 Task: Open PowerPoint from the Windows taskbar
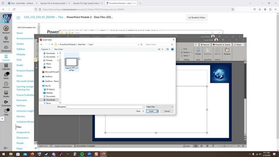103,154
